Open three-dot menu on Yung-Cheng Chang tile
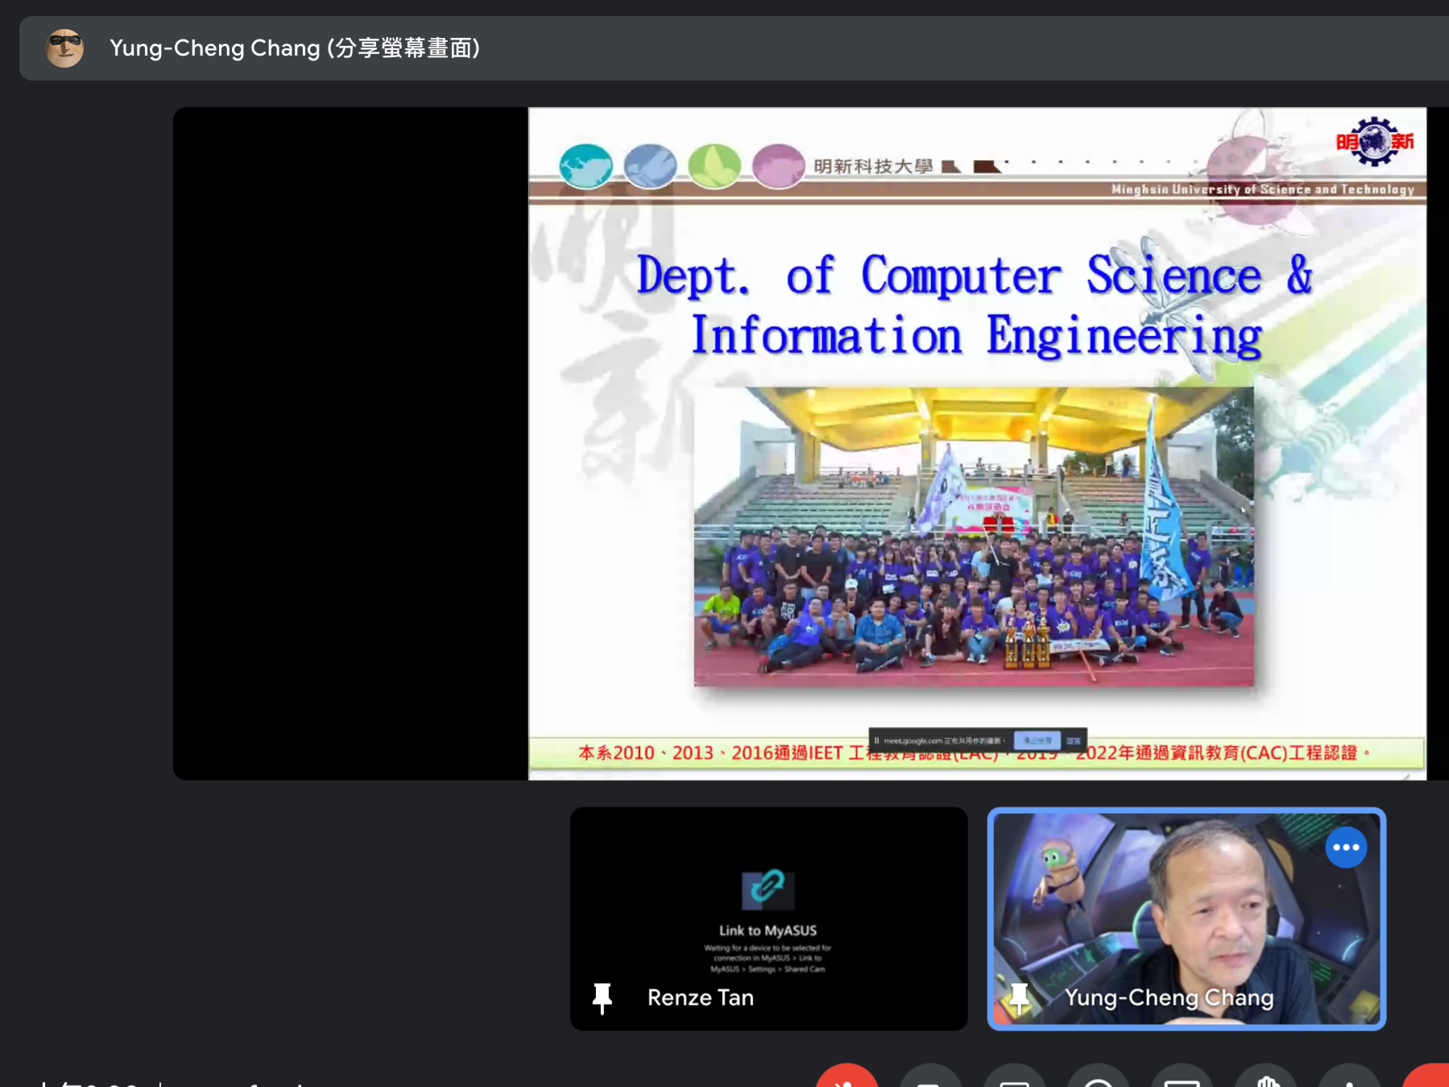 [x=1345, y=848]
